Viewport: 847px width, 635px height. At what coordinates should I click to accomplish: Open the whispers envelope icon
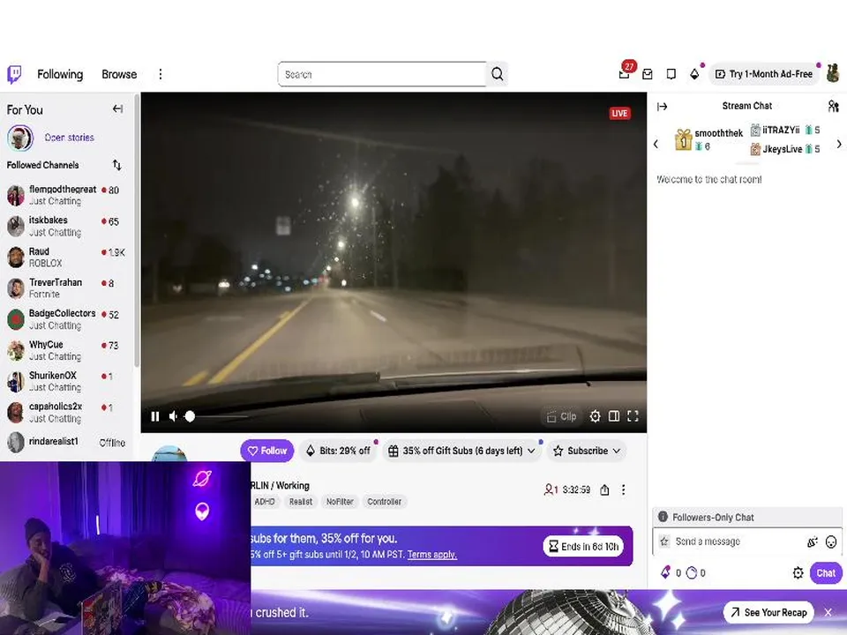(647, 74)
